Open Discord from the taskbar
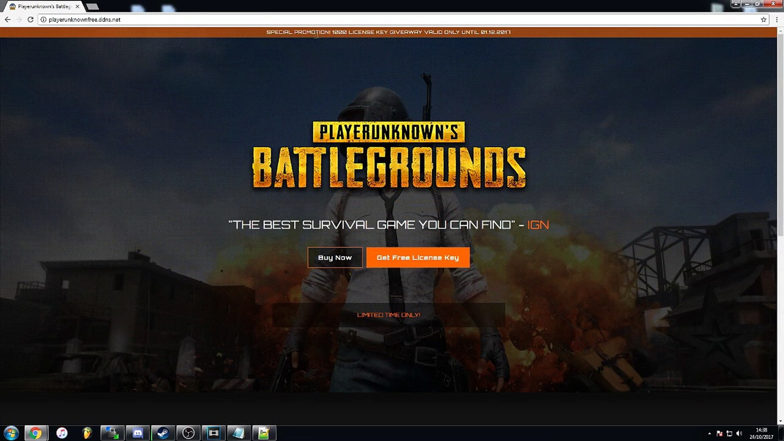Viewport: 784px width, 441px height. click(138, 433)
